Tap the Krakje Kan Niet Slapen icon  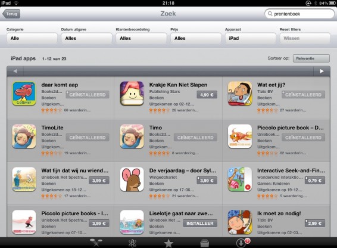132,94
